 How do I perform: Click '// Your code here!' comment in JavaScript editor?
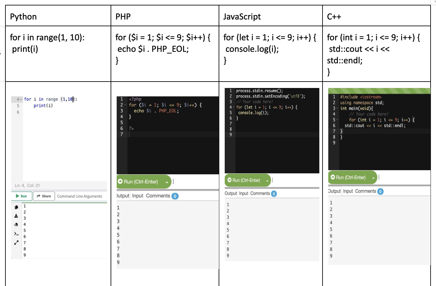[254, 102]
